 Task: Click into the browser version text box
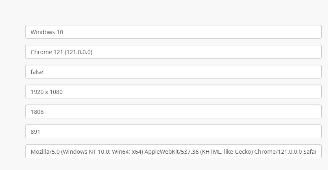click(173, 52)
